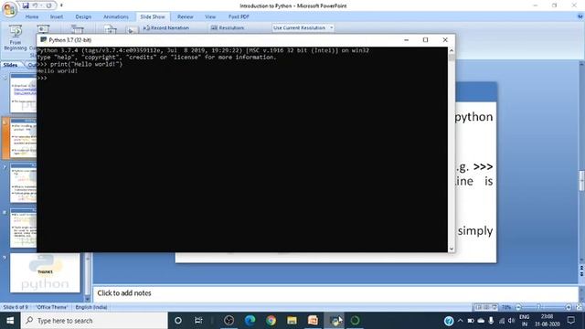Click the Python console scroll up arrow

click(x=452, y=50)
